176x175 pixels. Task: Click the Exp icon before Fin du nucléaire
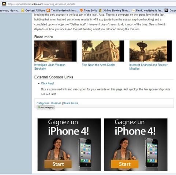(133, 11)
